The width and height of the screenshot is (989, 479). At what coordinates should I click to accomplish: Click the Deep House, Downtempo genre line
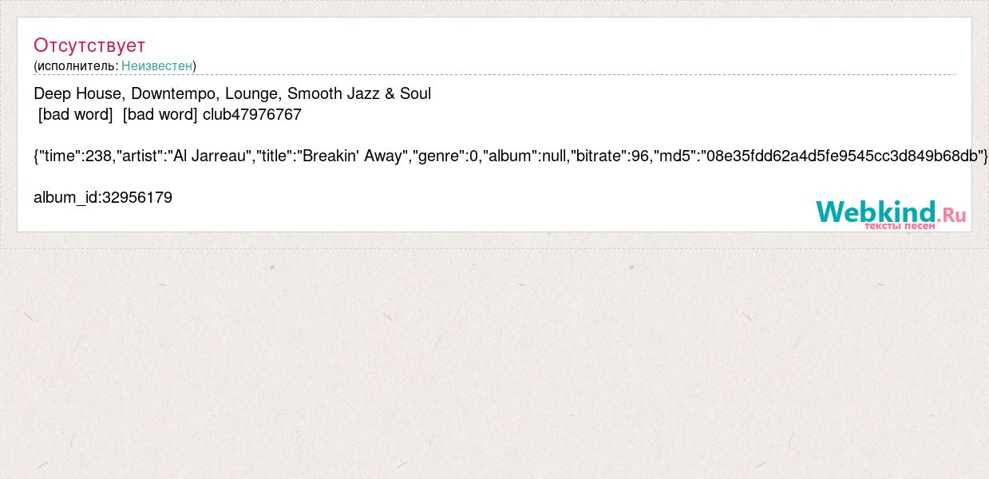pos(232,94)
